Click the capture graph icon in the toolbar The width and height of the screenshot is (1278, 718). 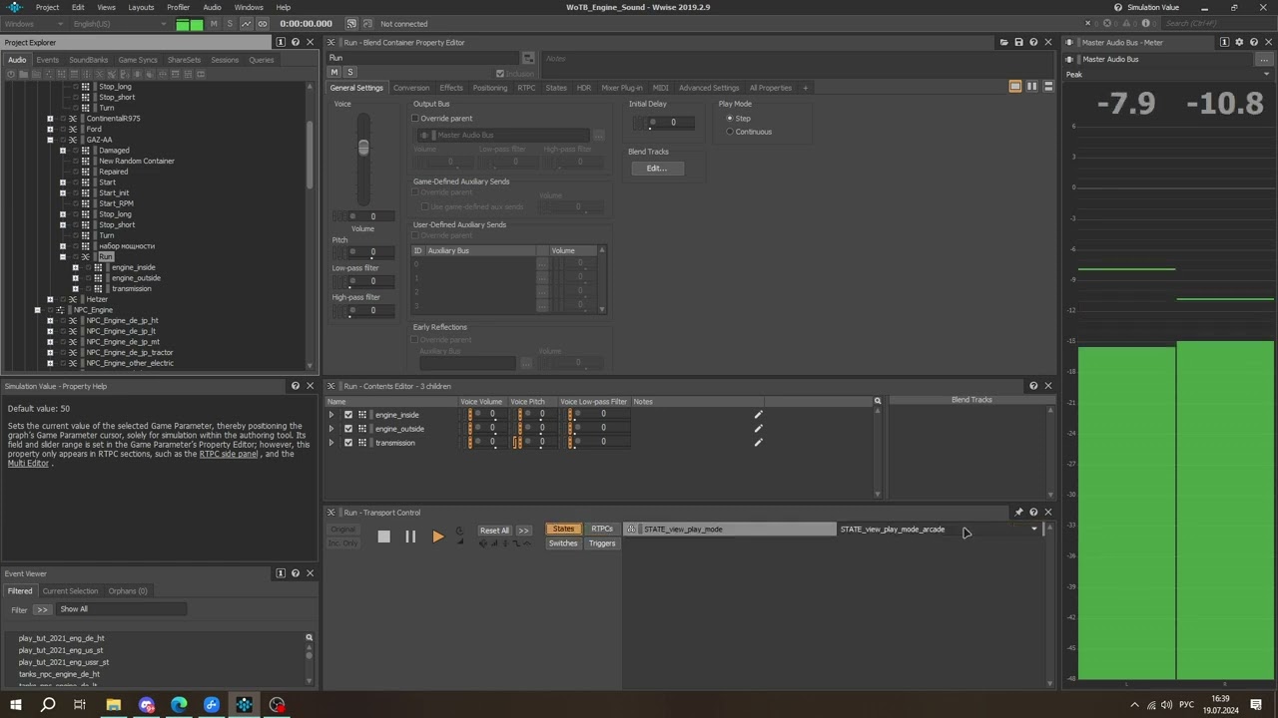click(246, 23)
